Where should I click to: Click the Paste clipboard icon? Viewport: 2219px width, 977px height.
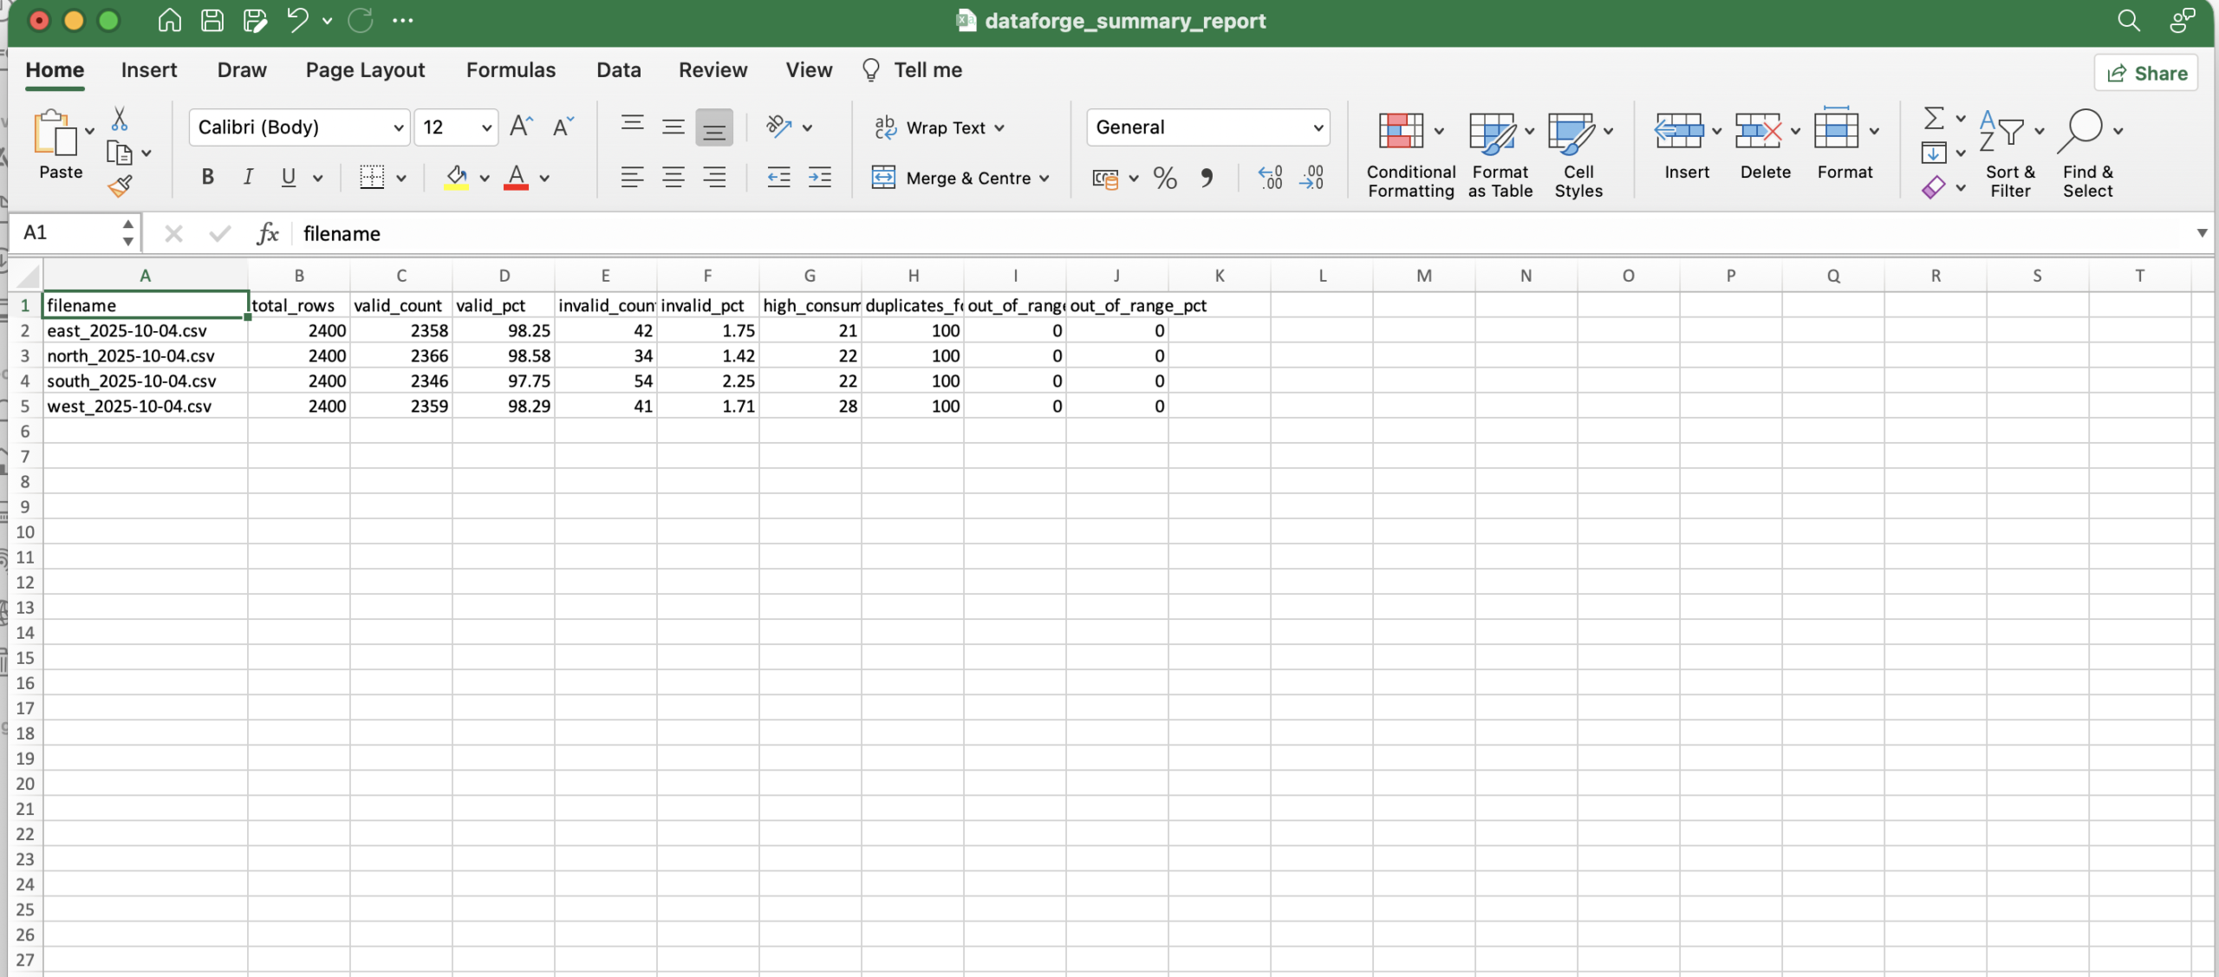coord(55,133)
